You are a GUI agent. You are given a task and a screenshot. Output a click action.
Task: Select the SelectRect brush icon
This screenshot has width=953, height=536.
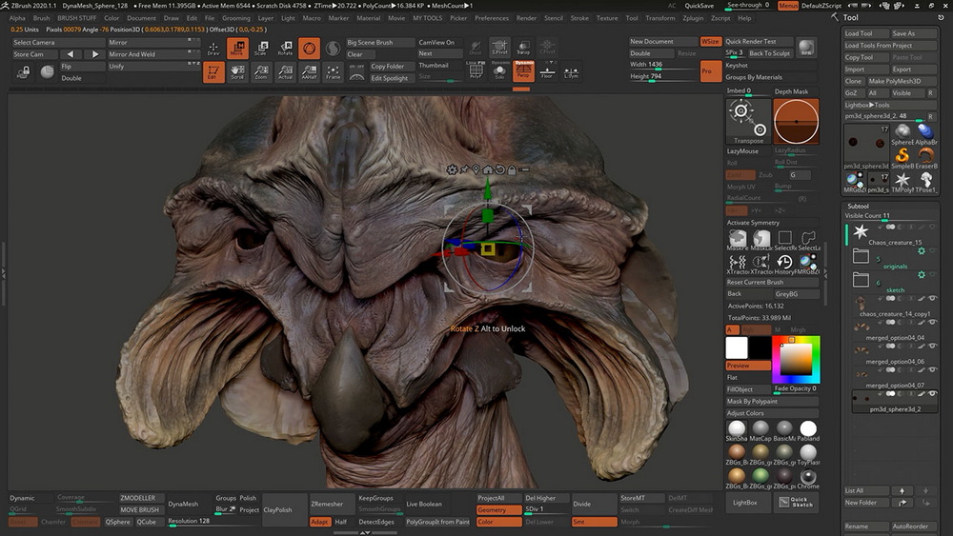coord(784,239)
